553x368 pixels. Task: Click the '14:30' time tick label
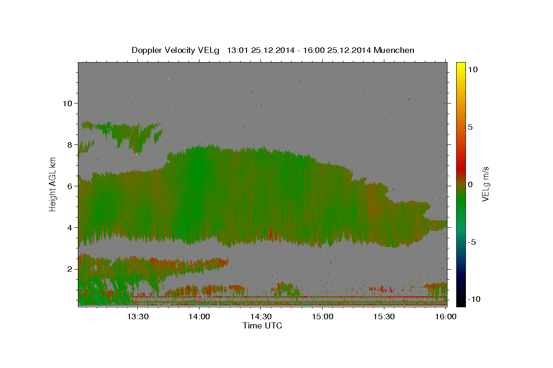coord(261,316)
